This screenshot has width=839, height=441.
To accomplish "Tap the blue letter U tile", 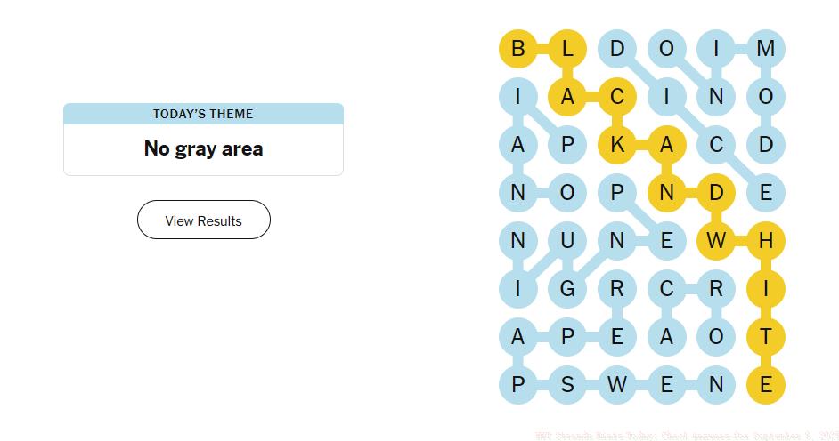I will [x=567, y=241].
